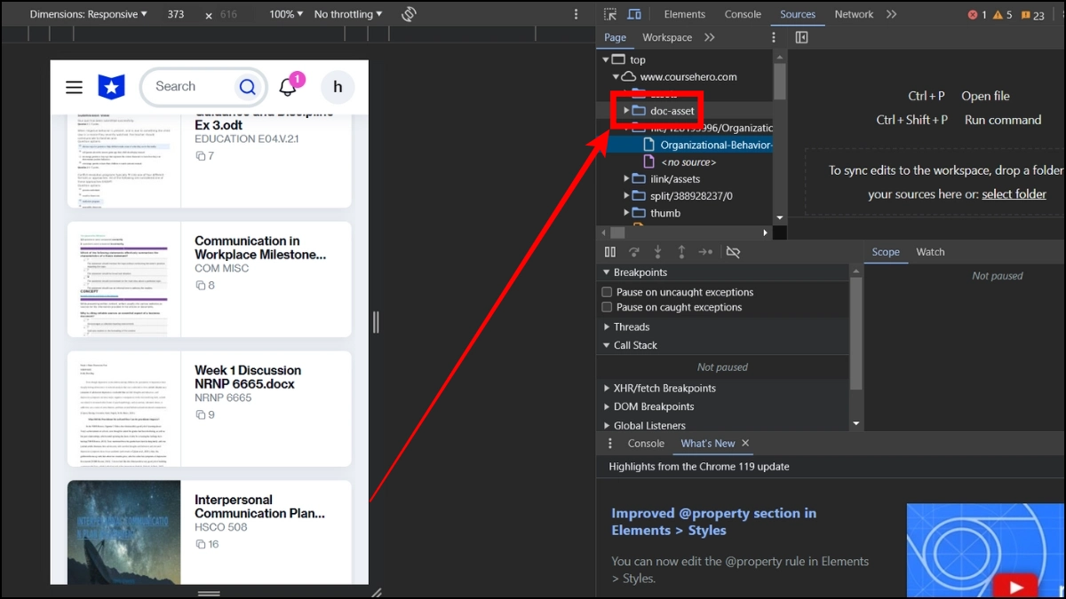The image size is (1066, 599).
Task: Close the What's New tab
Action: click(x=745, y=443)
